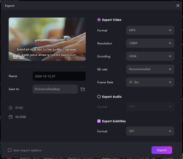This screenshot has width=183, height=159.
Task: Expand the H264 Encoding dropdown
Action: tap(150, 56)
